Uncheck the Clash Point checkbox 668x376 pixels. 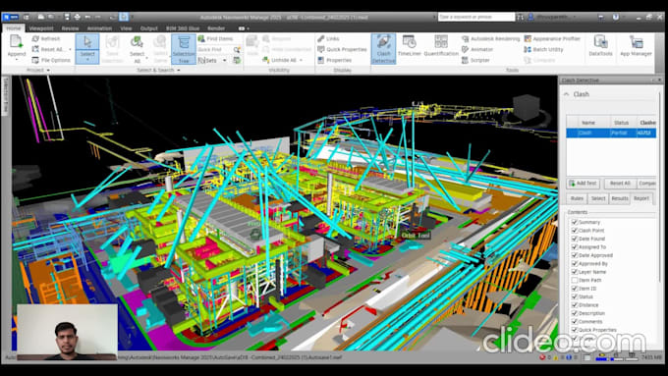[x=575, y=231]
